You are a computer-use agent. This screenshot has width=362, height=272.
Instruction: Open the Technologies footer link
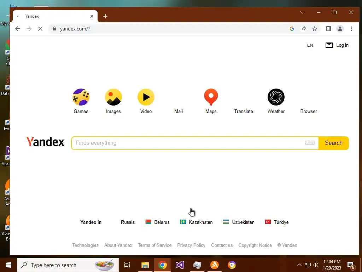(85, 245)
